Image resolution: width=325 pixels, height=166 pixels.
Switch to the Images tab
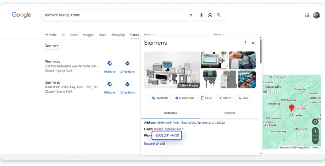(88, 35)
